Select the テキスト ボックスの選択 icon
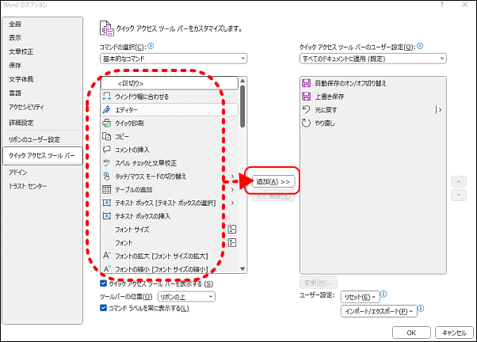 pyautogui.click(x=106, y=203)
